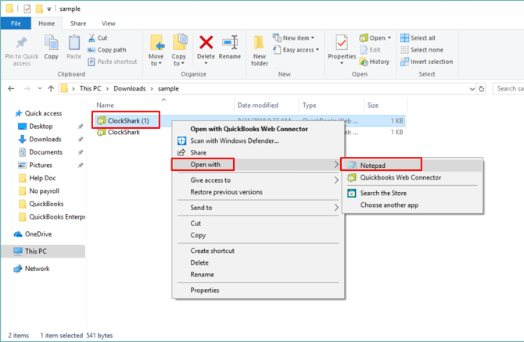Create a New folder from ribbon

(x=260, y=44)
